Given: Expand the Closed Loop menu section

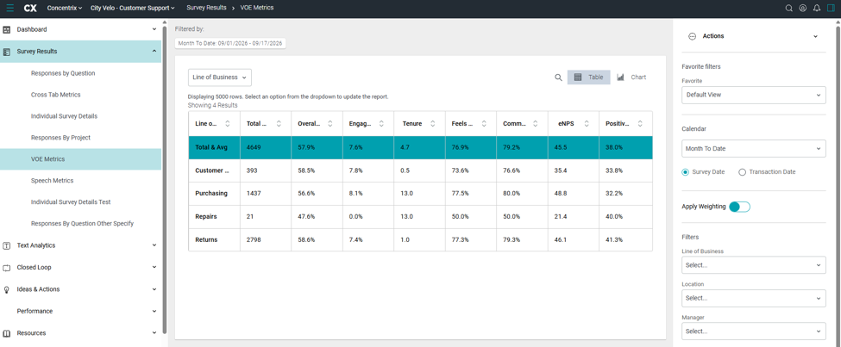Looking at the screenshot, I should (x=154, y=267).
